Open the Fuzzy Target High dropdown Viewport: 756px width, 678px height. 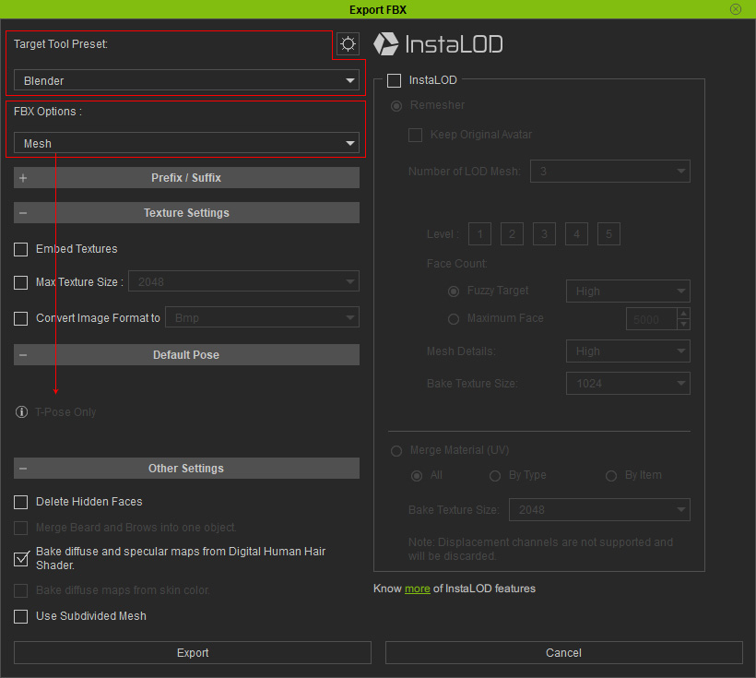pyautogui.click(x=628, y=291)
